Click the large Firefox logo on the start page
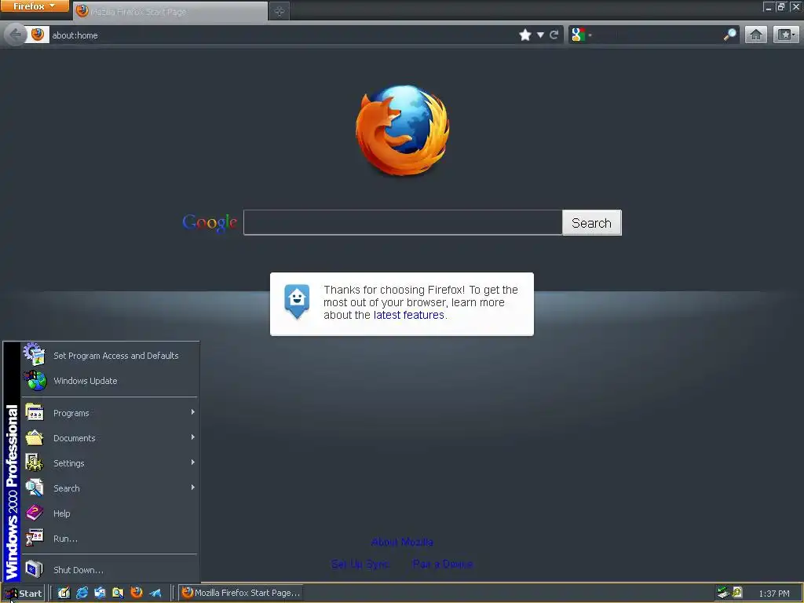 403,130
